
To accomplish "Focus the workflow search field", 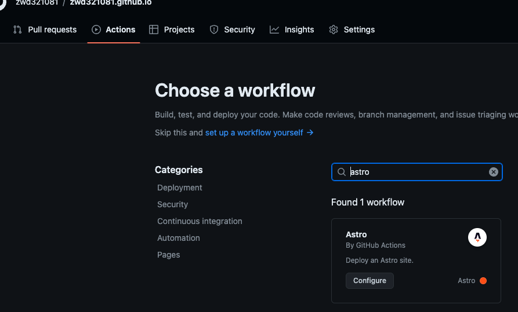I will coord(417,172).
